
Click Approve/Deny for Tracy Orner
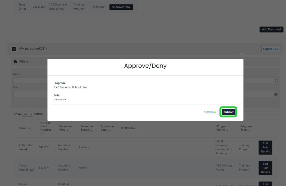coord(121,7)
